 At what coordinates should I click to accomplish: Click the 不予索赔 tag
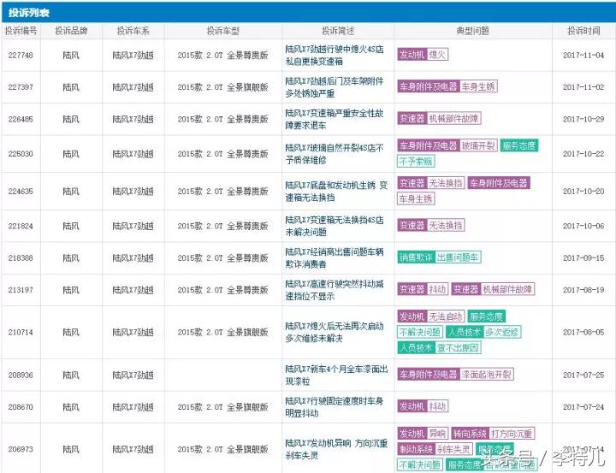(x=416, y=161)
